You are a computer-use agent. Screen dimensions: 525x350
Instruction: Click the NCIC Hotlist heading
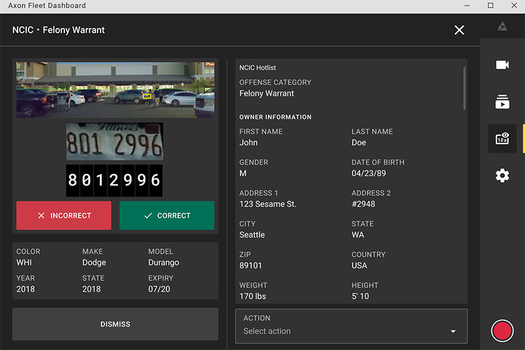(x=258, y=68)
